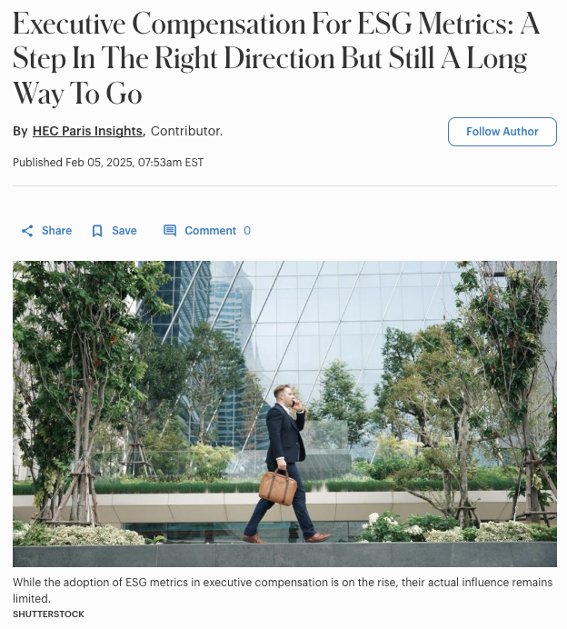Screen dimensions: 567x629
Task: Click the article headline about ESG Metrics
Action: [276, 58]
